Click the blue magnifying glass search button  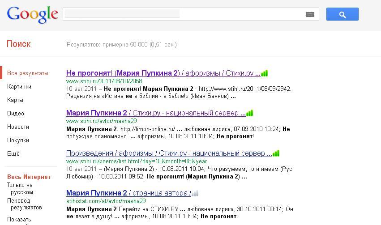click(x=342, y=14)
